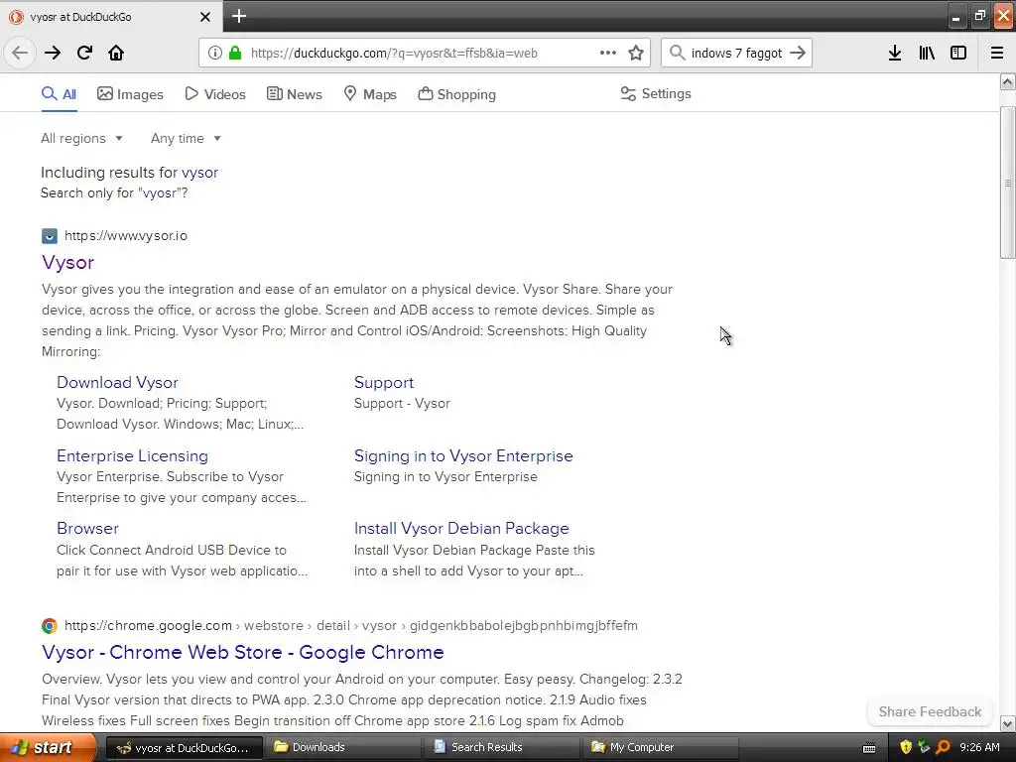Open the Browser sitelink

pos(87,528)
